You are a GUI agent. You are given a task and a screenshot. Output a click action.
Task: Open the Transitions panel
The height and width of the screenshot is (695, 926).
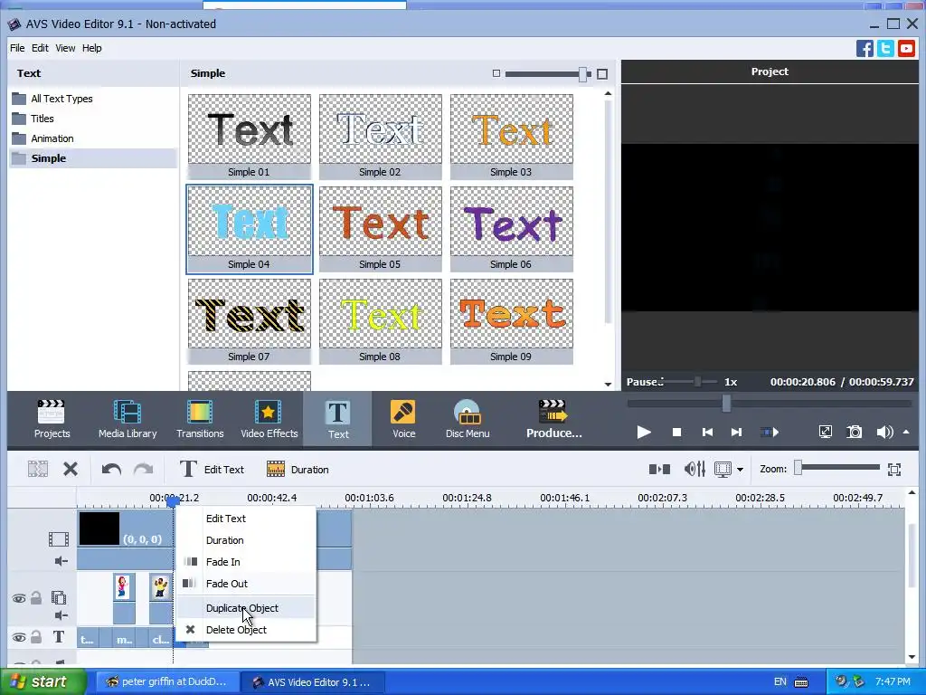(x=200, y=419)
